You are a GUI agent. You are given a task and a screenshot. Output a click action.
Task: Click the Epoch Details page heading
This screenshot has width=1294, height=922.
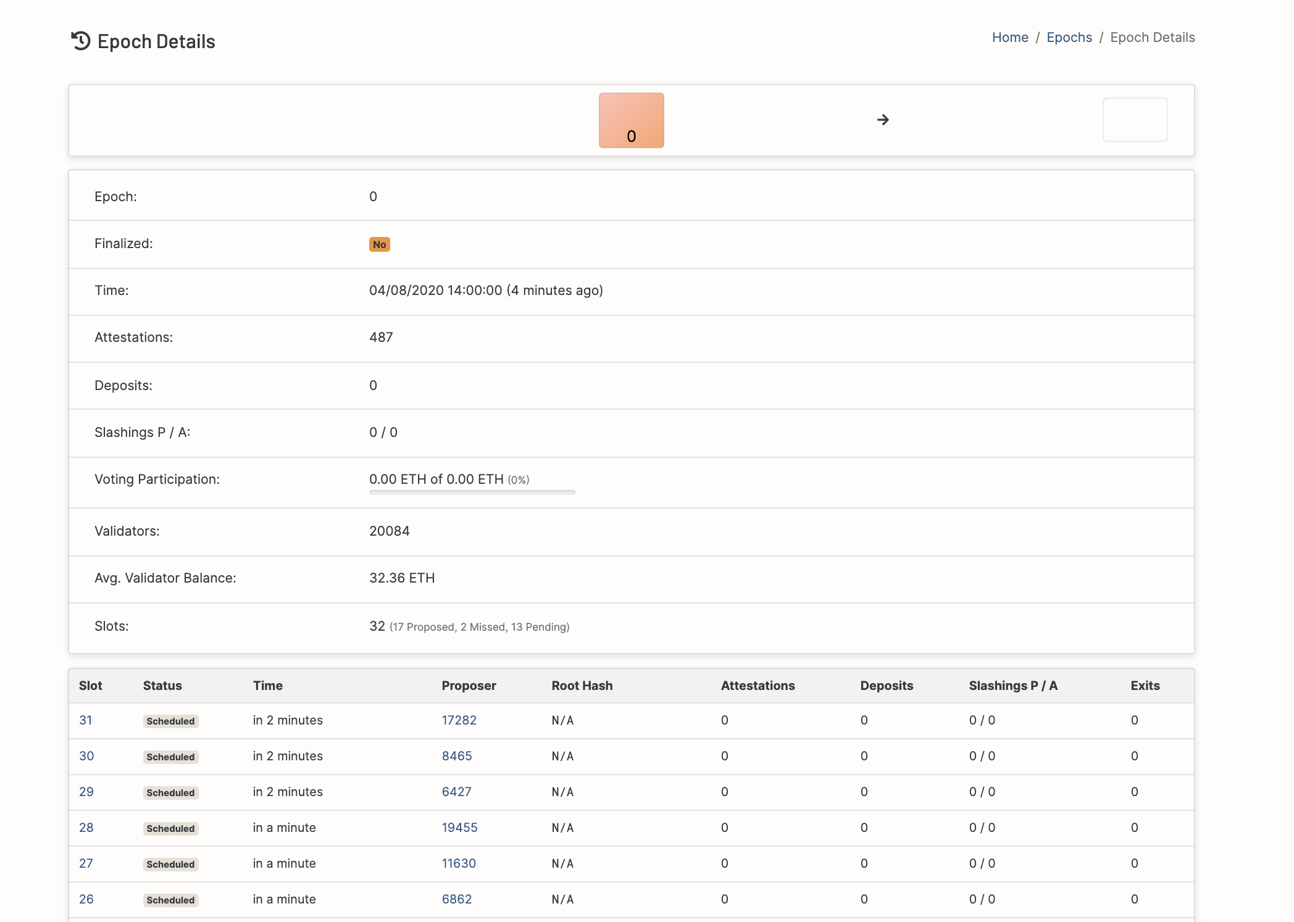coord(156,41)
